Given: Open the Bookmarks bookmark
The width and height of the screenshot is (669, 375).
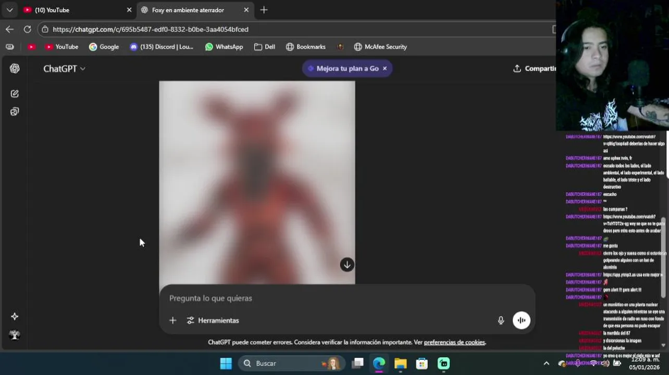Looking at the screenshot, I should coord(306,47).
